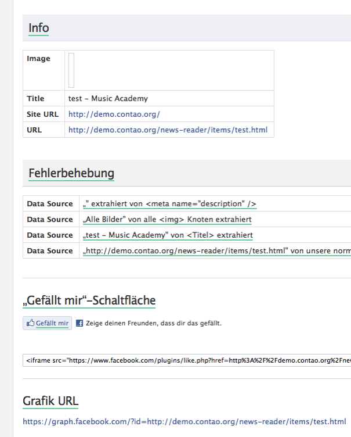Viewport: 351px width, 437px height.
Task: Click the Site URL row label
Action: pos(42,114)
